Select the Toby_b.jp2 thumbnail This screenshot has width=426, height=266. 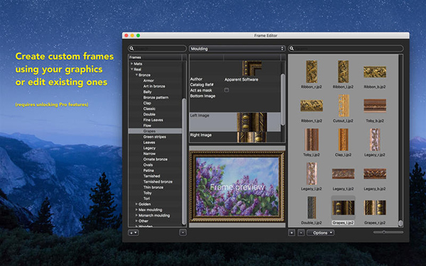[375, 106]
